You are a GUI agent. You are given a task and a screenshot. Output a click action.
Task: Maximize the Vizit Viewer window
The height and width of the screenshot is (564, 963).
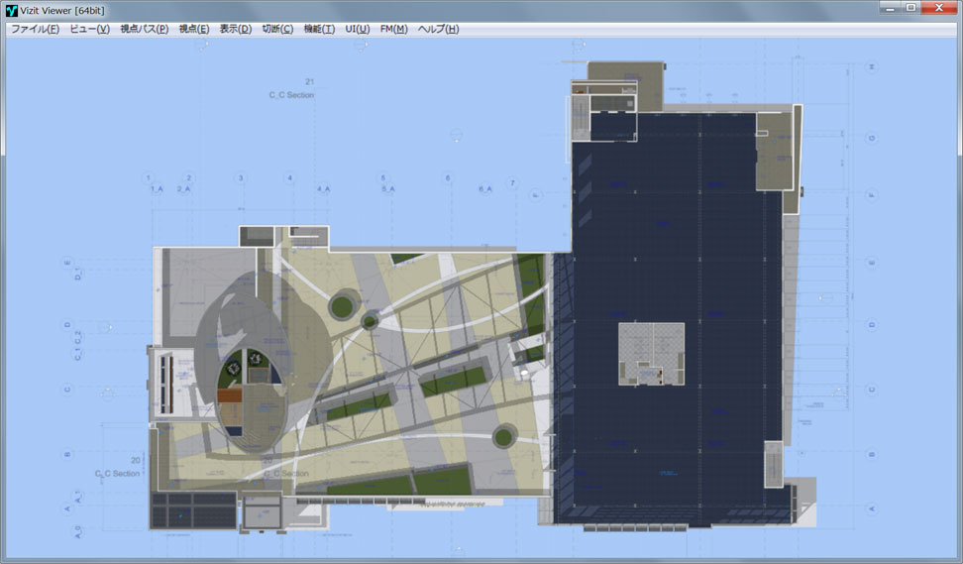(910, 8)
